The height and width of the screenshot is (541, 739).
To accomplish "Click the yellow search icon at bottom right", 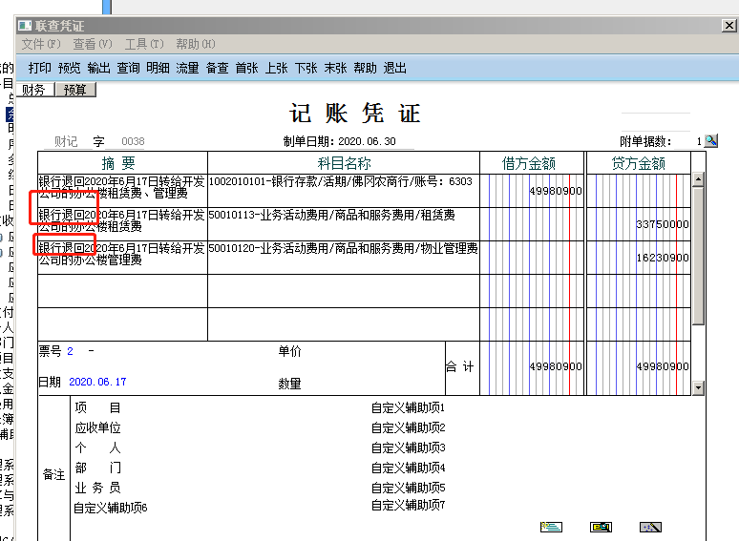I will click(x=601, y=527).
